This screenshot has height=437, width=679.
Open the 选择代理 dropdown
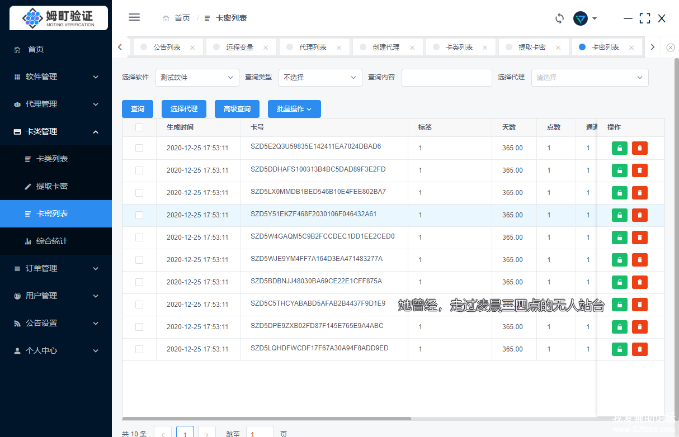590,78
